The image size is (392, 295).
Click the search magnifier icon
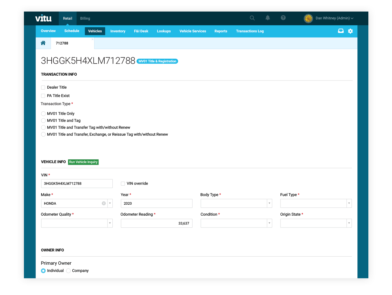click(252, 18)
